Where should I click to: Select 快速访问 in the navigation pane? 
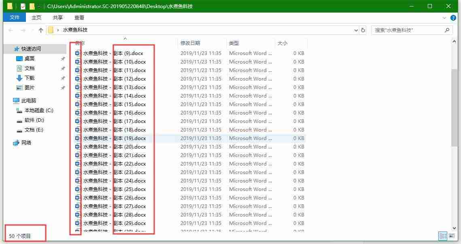[x=31, y=49]
